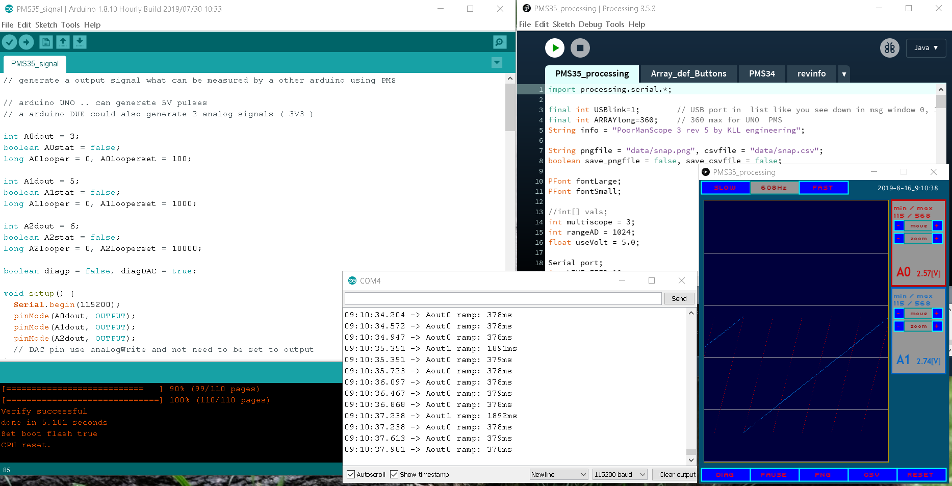Create a new Arduino sketch
The height and width of the screenshot is (486, 952).
[46, 42]
